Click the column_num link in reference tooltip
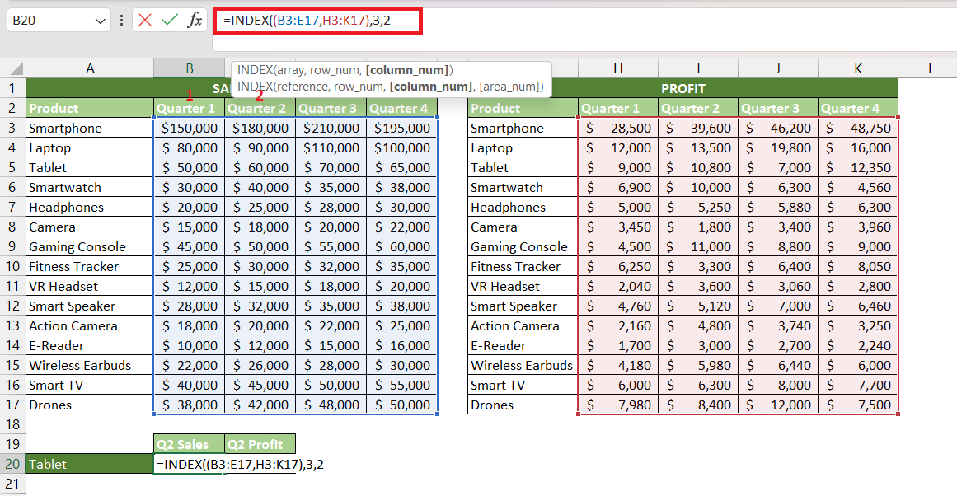957x496 pixels. pos(430,87)
